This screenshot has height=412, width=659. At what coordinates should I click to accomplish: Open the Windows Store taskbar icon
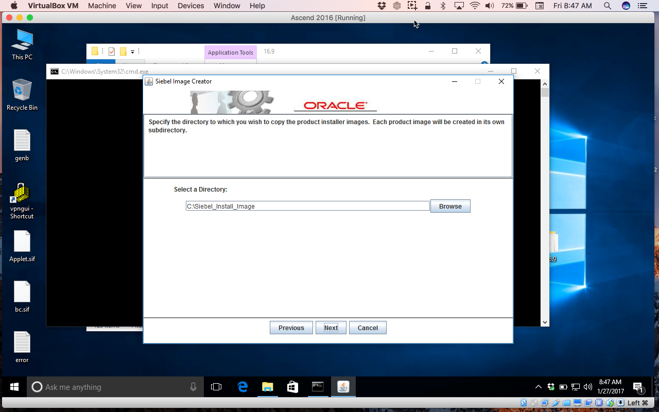[x=292, y=387]
